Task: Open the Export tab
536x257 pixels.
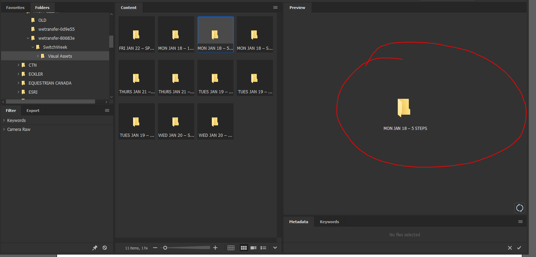Action: click(x=33, y=110)
